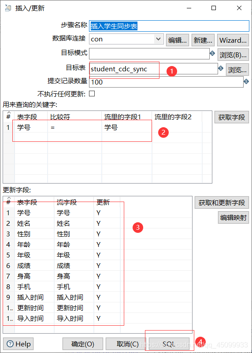Select row 3 性别 table field cell

(34, 234)
